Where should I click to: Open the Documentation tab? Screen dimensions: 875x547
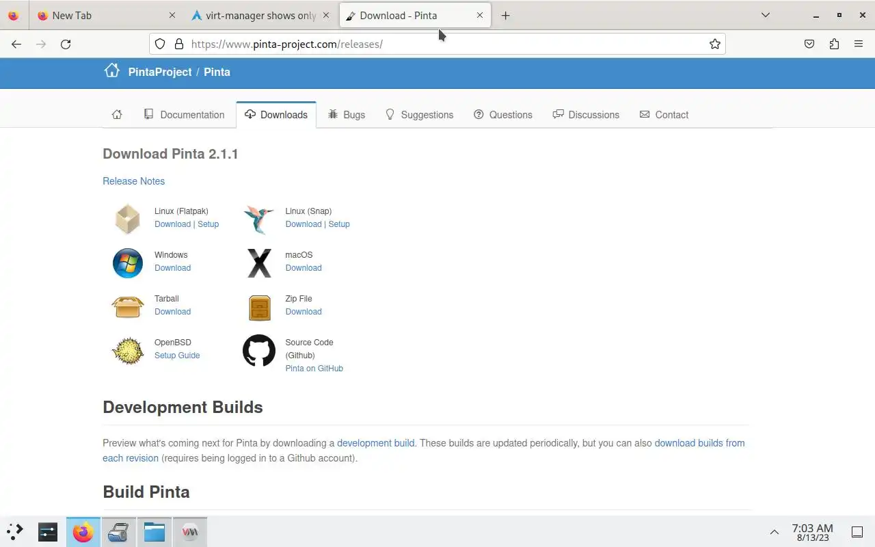(185, 115)
